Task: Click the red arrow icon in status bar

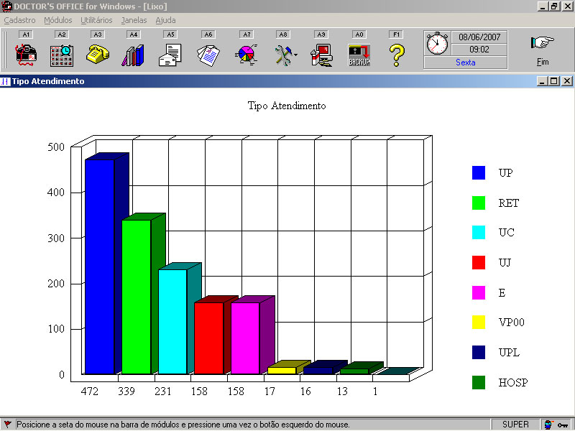Action: [x=7, y=425]
